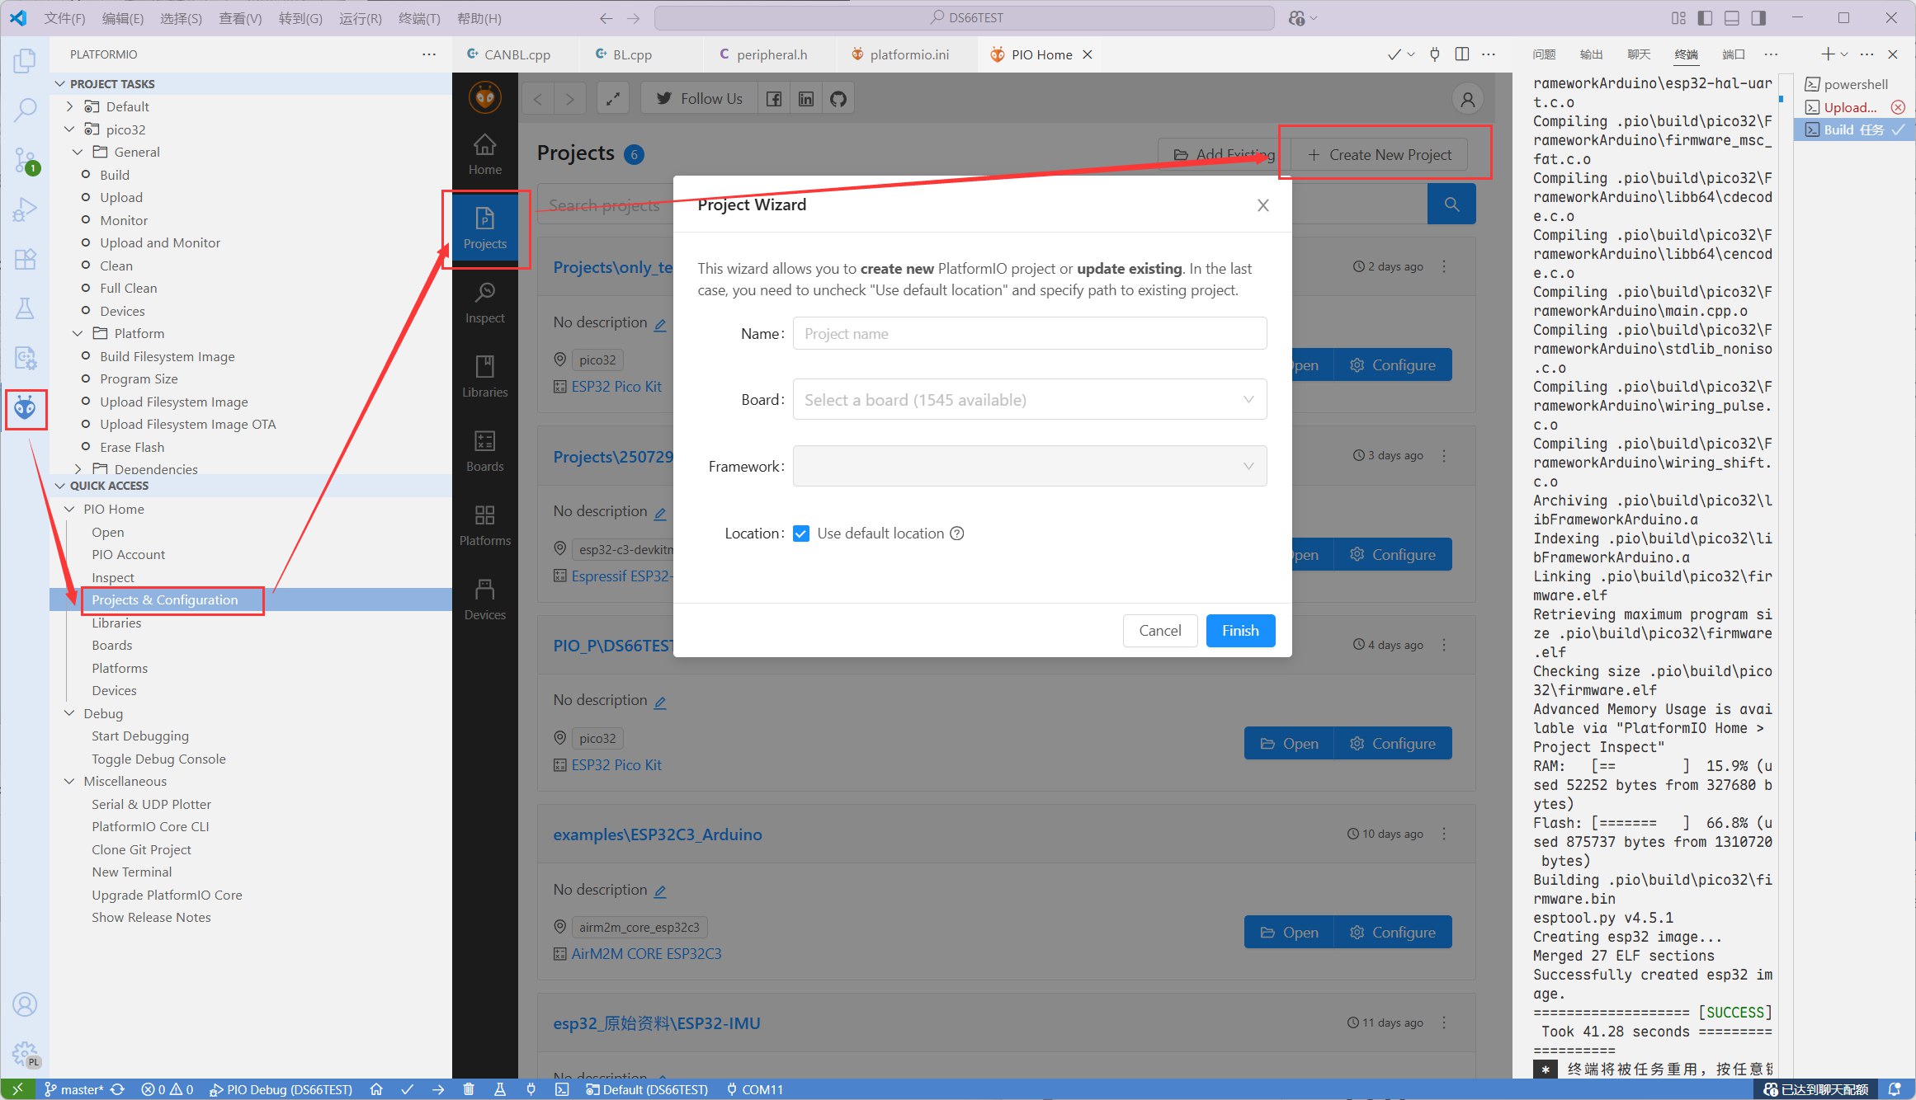Screen dimensions: 1916x1100
Task: Select the Build task under General
Action: click(x=115, y=175)
